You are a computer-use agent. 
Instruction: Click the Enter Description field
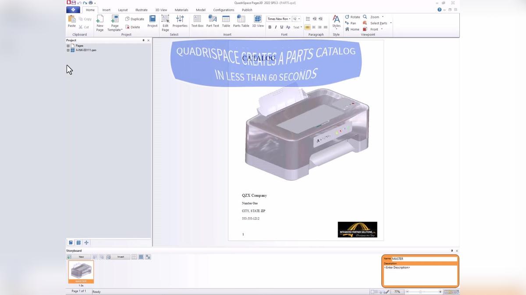pyautogui.click(x=420, y=276)
